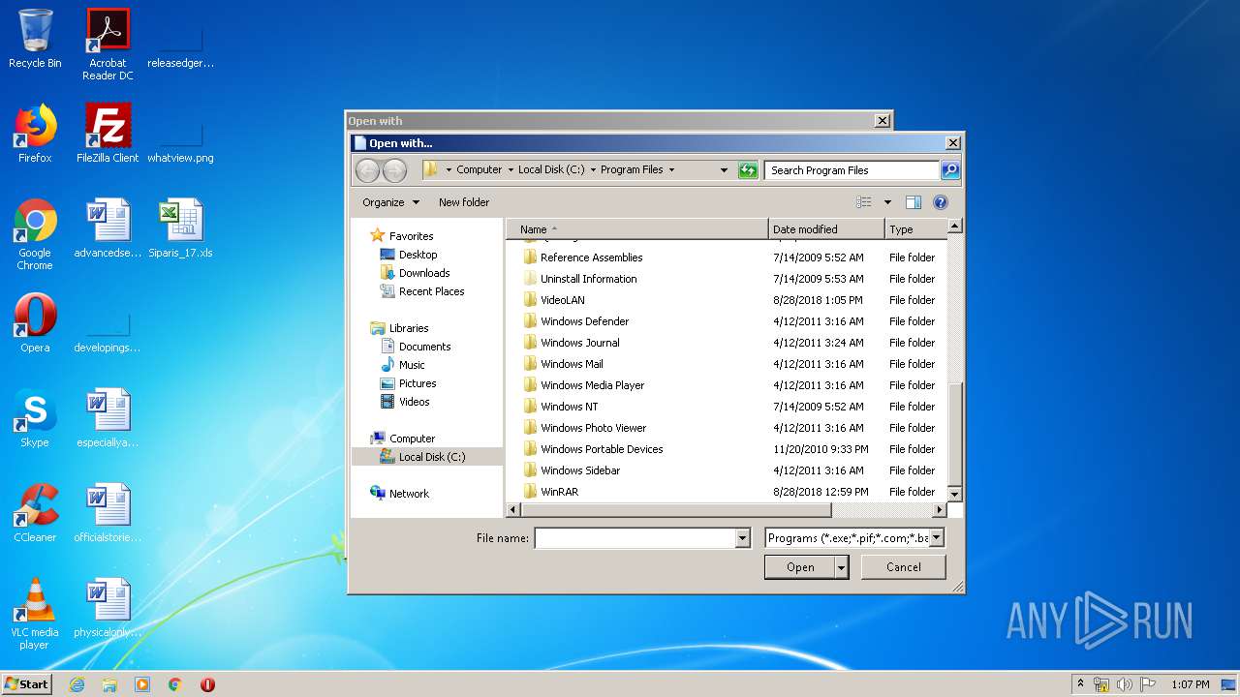Refresh the Program Files folder listing

click(x=747, y=170)
